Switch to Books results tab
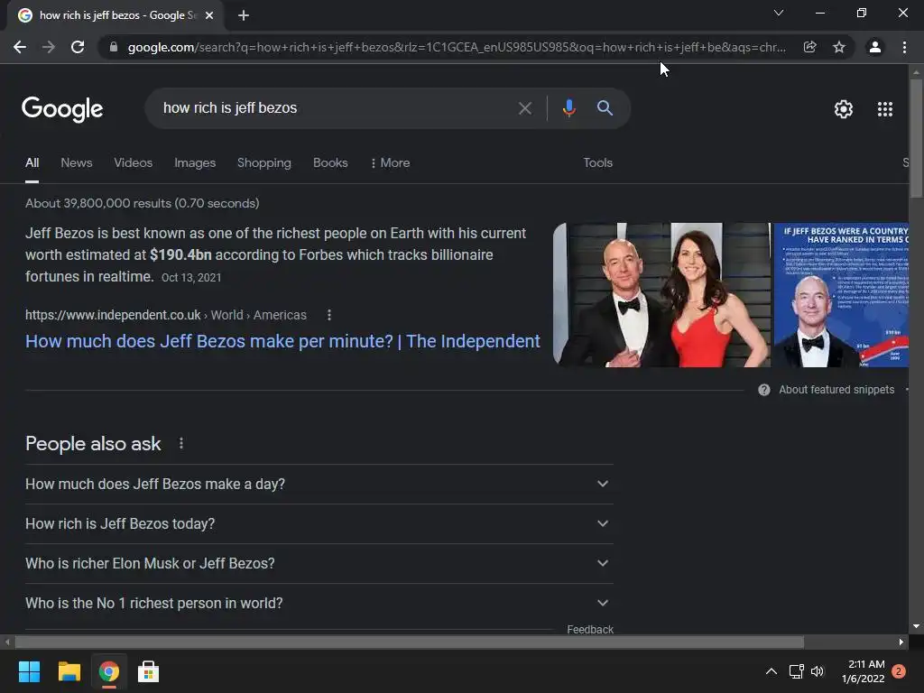 coord(330,162)
